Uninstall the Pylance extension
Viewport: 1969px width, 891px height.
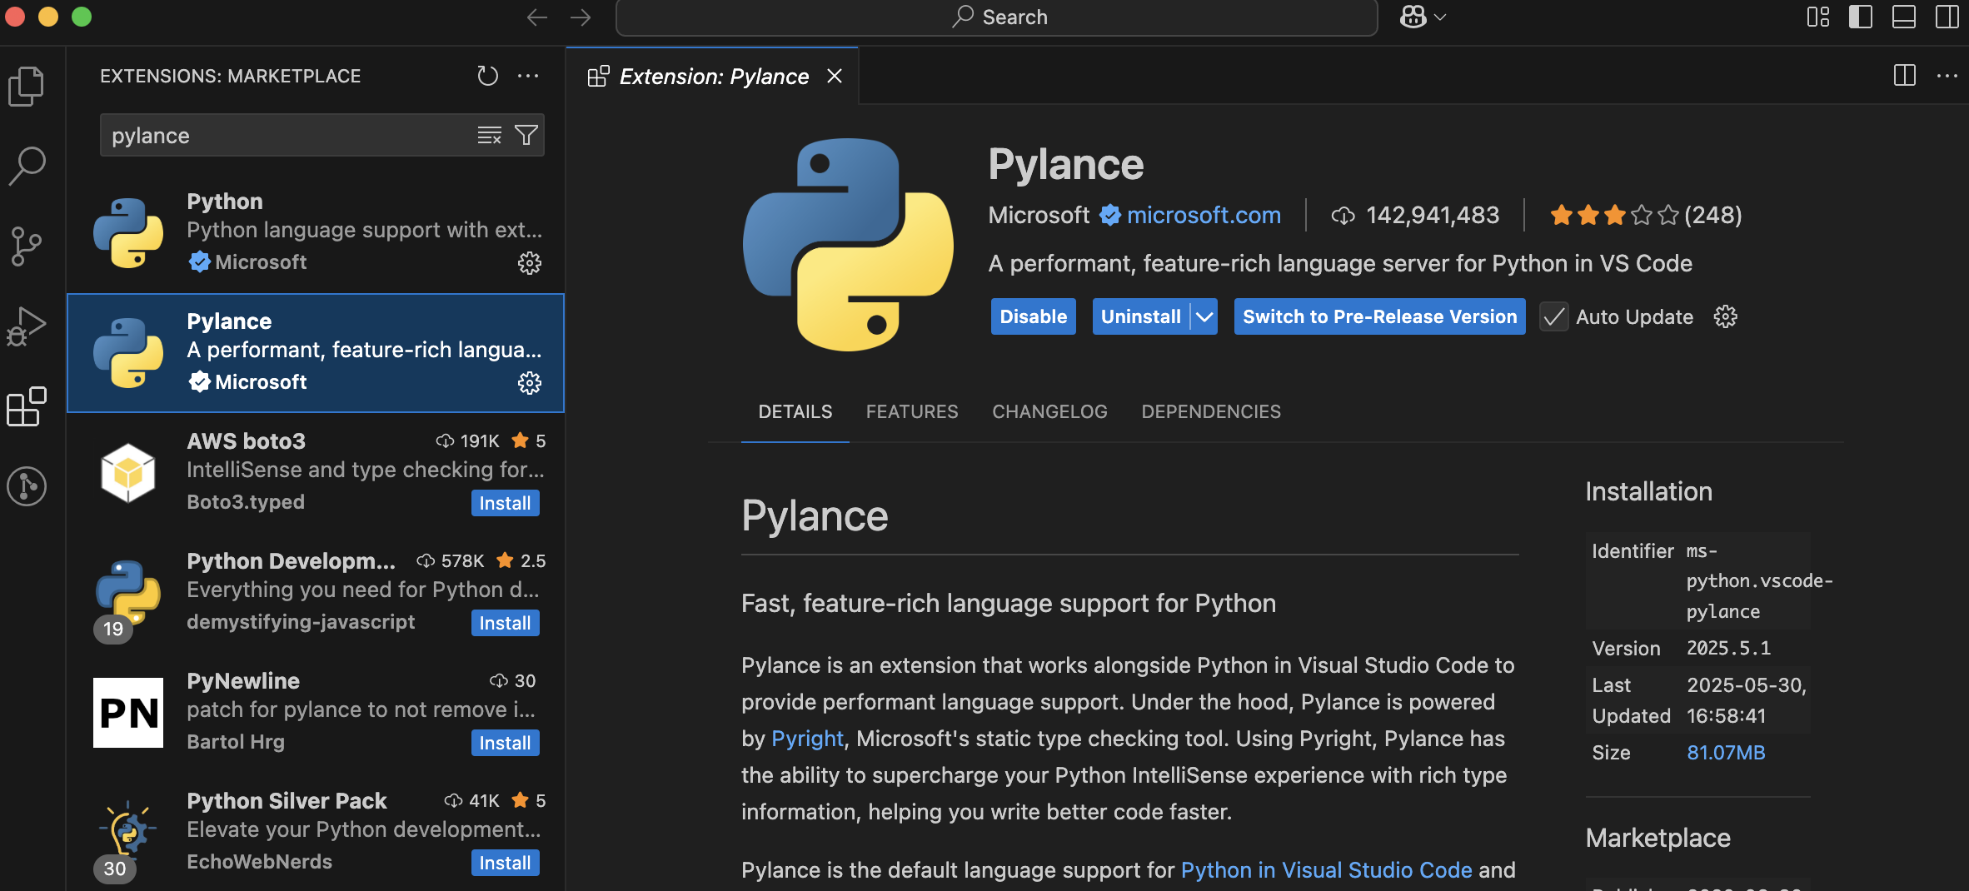coord(1141,316)
